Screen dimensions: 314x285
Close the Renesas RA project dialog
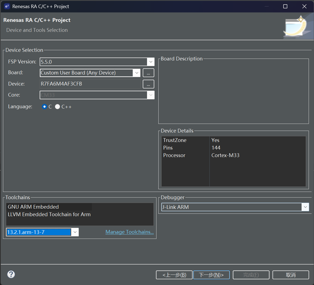[304, 6]
